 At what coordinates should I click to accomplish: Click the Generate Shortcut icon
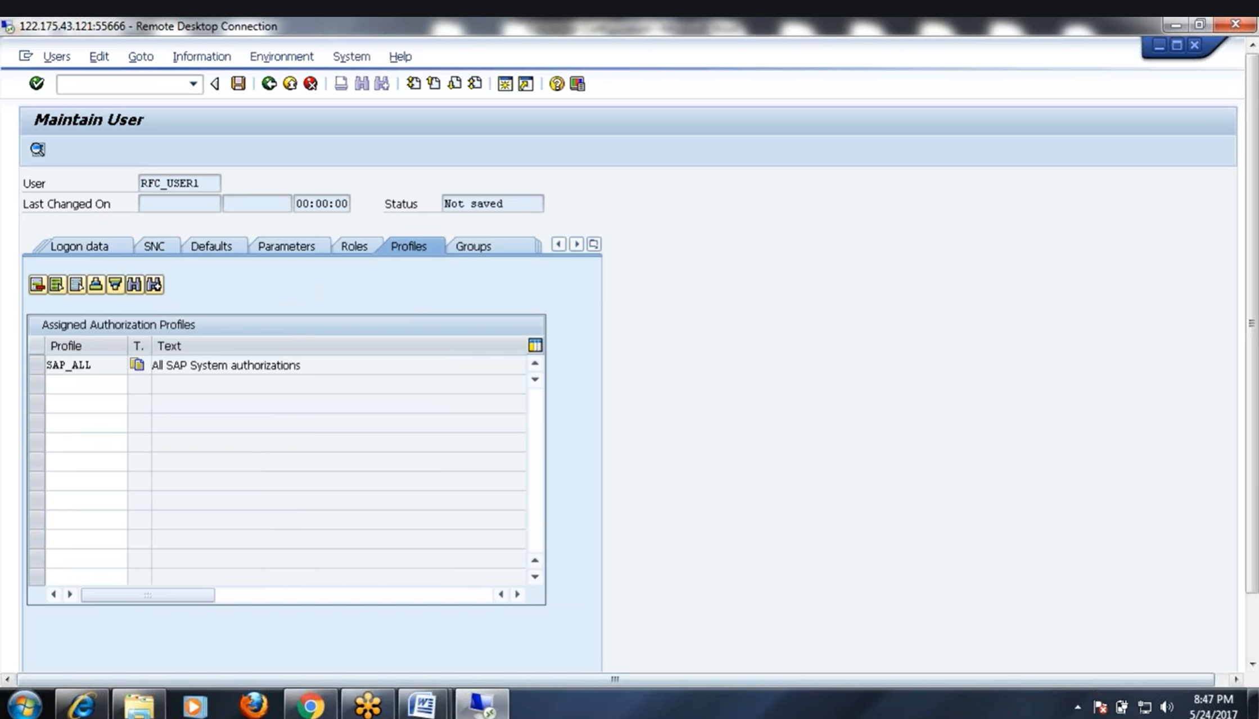(526, 83)
